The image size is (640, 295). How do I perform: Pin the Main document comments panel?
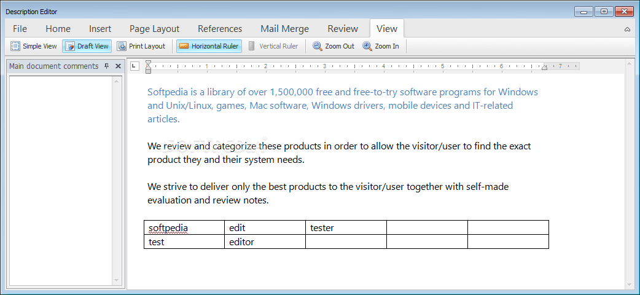point(107,66)
